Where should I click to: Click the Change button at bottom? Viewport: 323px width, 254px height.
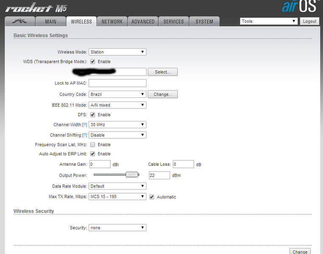300,251
